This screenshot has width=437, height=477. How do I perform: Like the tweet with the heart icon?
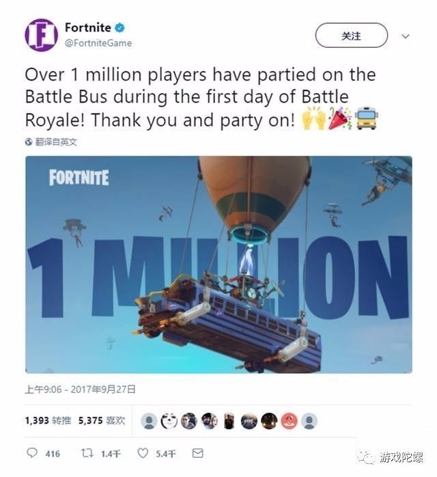[143, 453]
